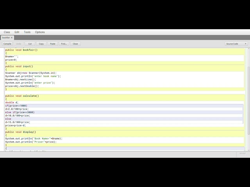The image size is (250, 187).
Task: Click line "public void input()"
Action: click(x=19, y=66)
